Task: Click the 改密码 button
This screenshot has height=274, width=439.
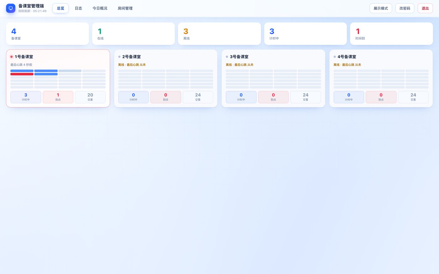Action: (405, 8)
